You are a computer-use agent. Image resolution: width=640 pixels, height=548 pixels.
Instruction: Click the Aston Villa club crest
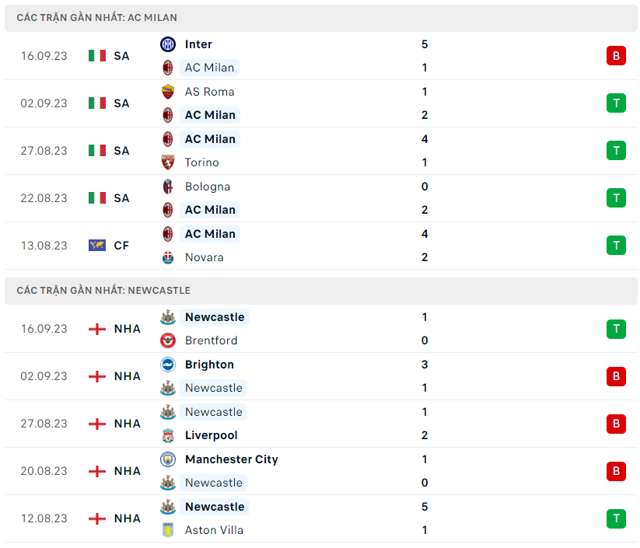168,530
